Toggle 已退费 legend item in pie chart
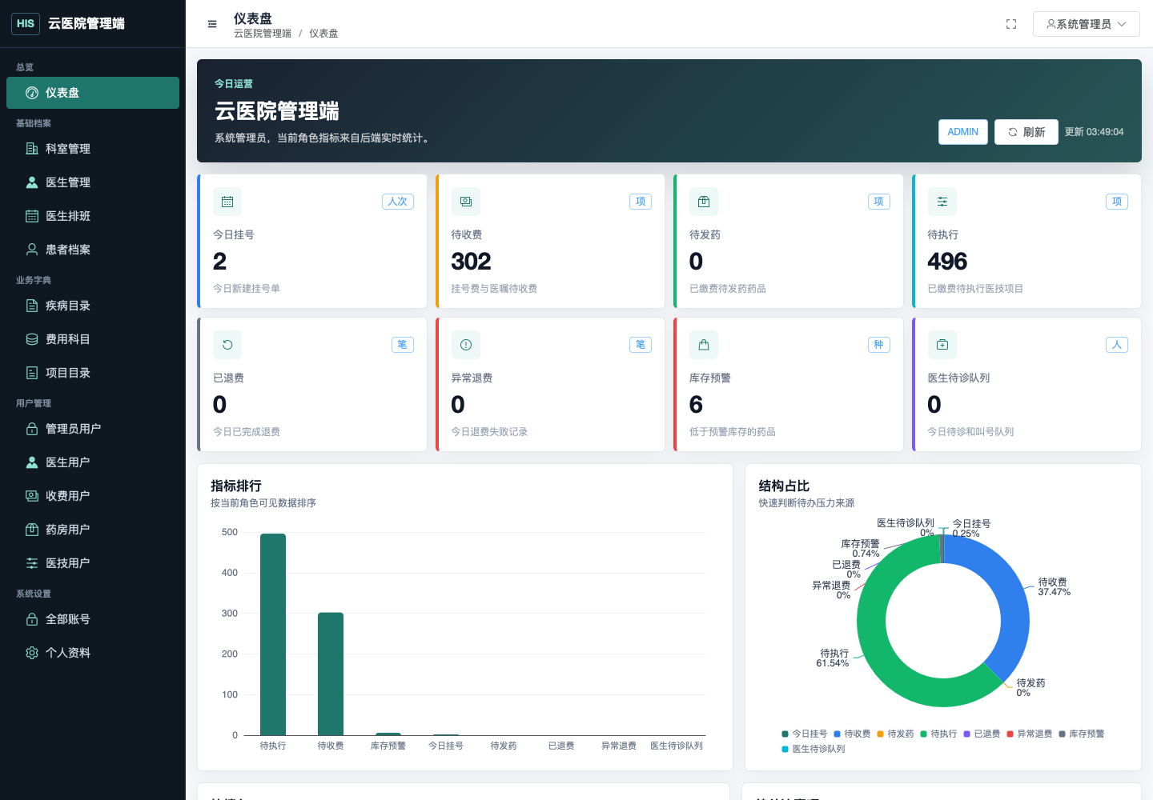 (x=982, y=734)
